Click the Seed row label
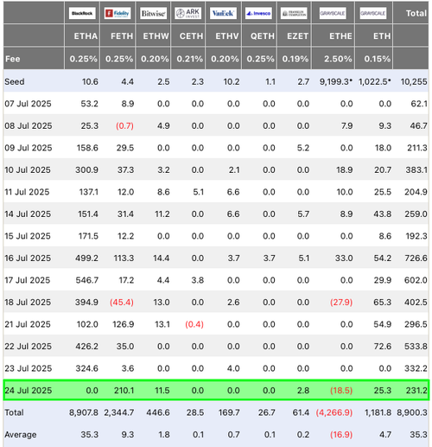 pyautogui.click(x=15, y=81)
